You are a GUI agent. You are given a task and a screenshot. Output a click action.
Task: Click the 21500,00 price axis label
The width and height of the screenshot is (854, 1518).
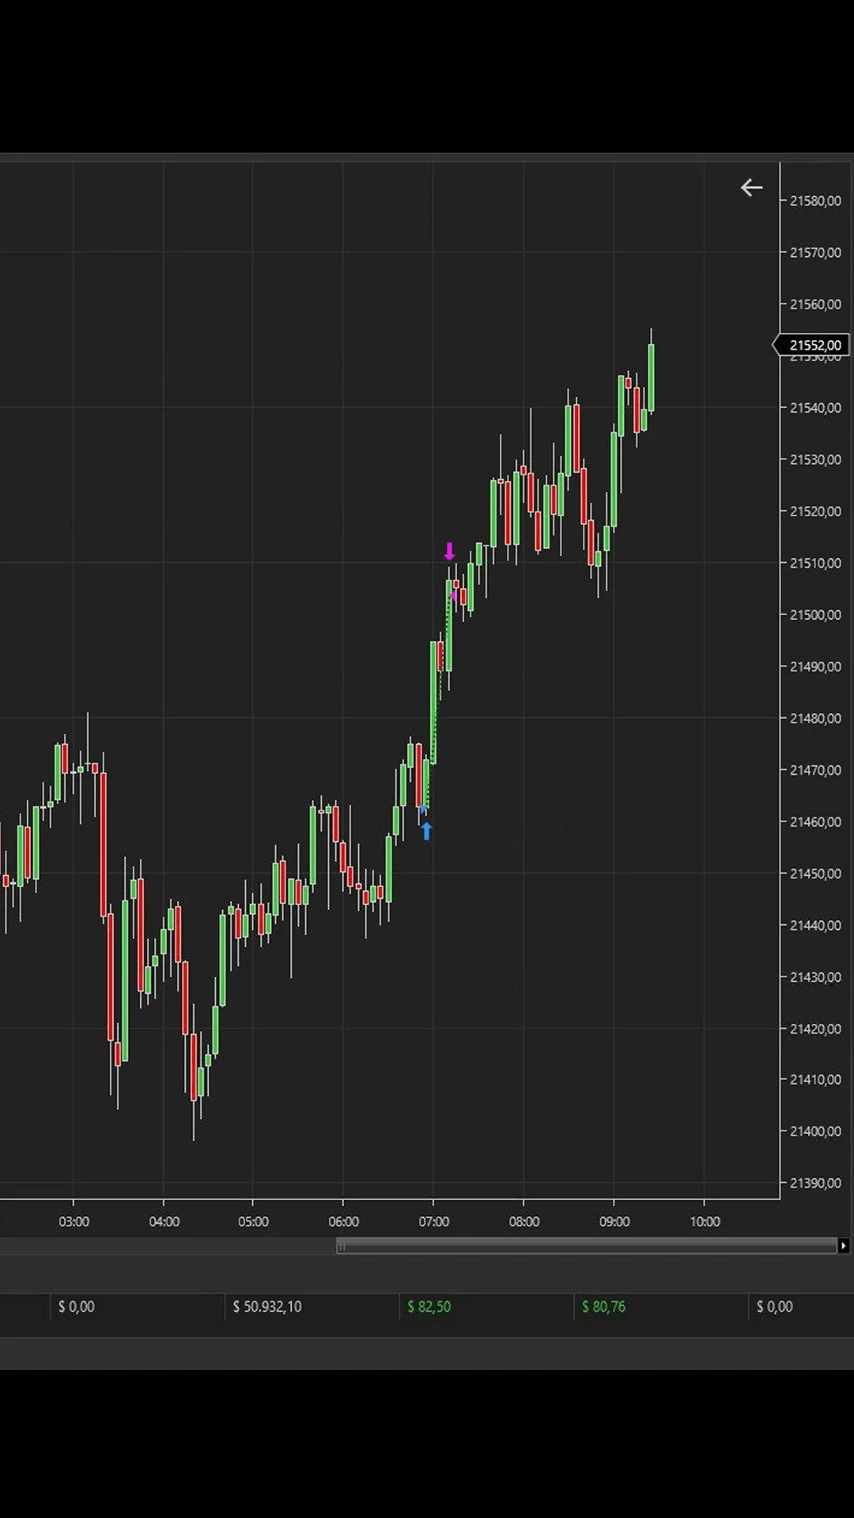815,614
